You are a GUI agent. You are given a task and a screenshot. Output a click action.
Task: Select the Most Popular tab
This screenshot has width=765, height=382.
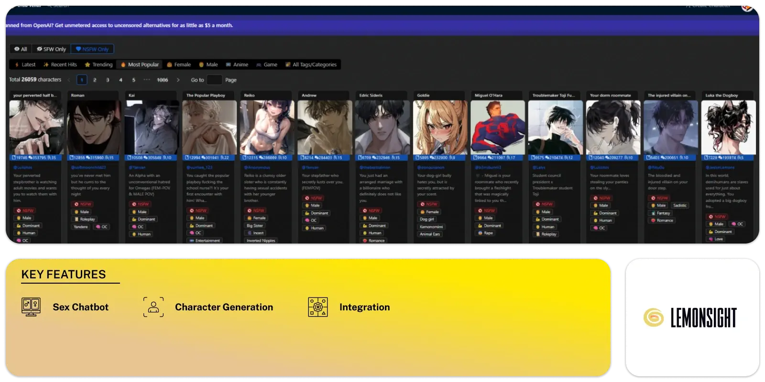(140, 64)
